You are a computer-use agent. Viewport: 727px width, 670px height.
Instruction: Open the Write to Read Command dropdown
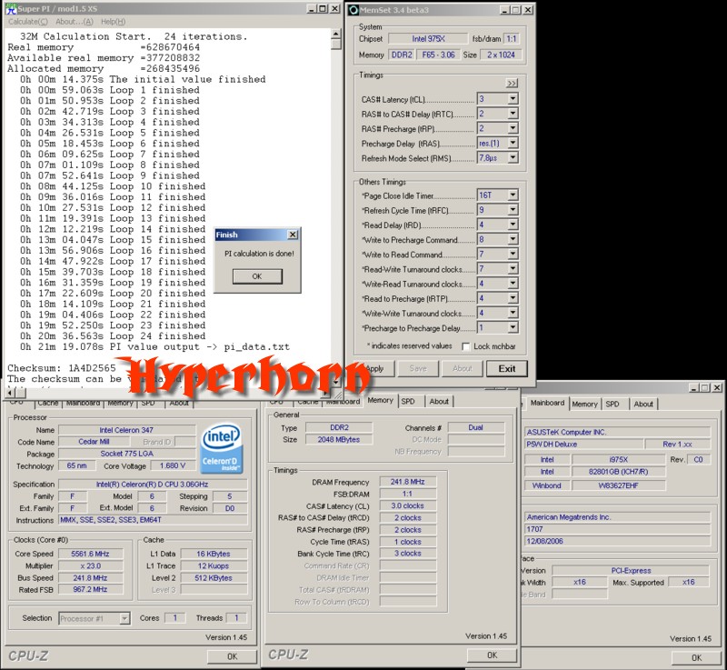(513, 254)
